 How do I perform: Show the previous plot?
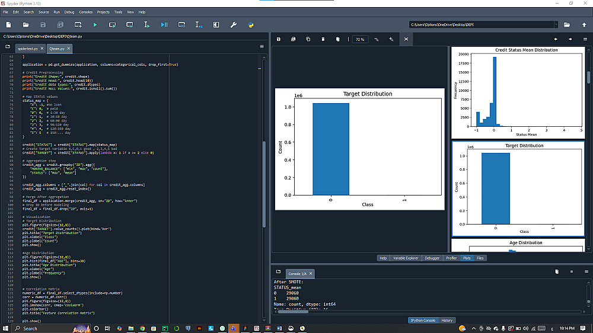point(556,39)
